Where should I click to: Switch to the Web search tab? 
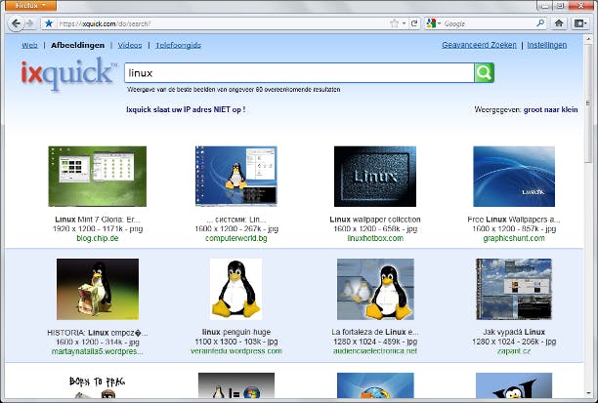pos(29,45)
